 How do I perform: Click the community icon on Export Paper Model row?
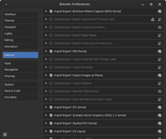click(159, 35)
